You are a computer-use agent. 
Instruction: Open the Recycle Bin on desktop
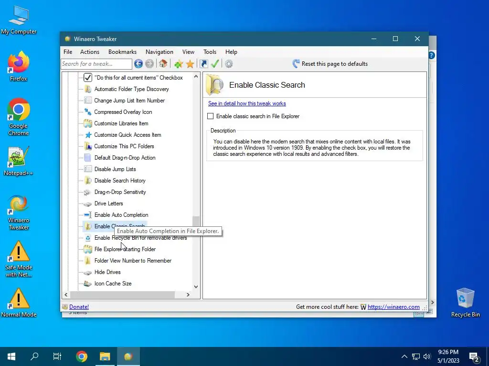(465, 303)
